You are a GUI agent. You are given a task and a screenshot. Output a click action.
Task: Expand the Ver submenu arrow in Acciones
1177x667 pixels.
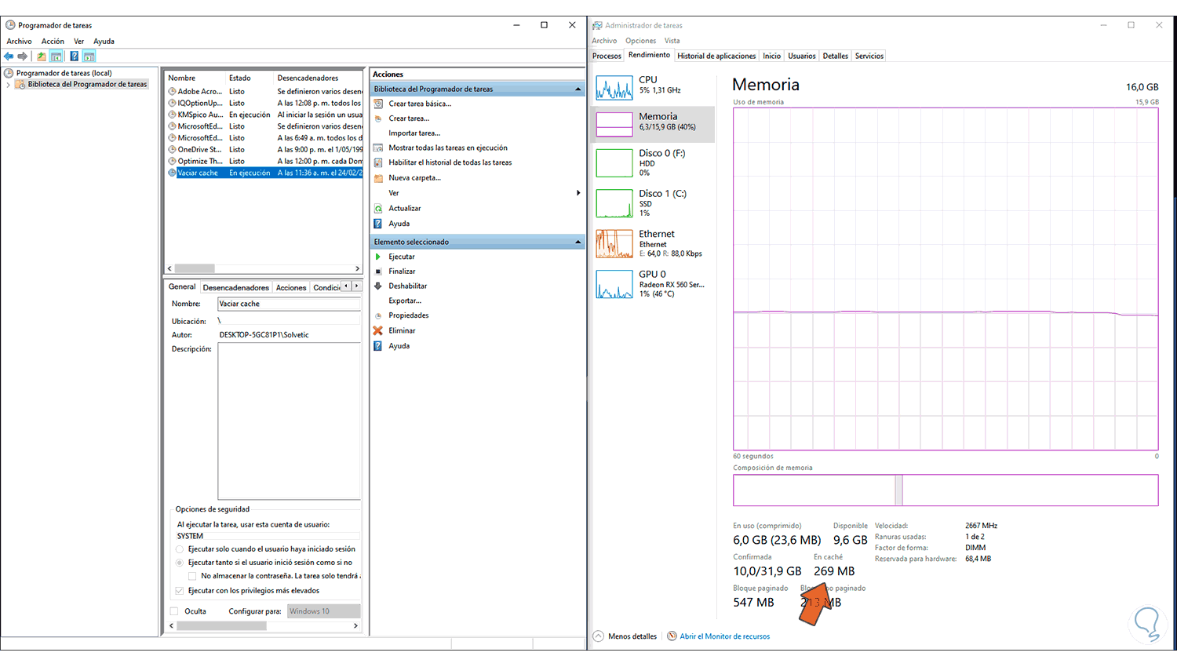pos(578,193)
